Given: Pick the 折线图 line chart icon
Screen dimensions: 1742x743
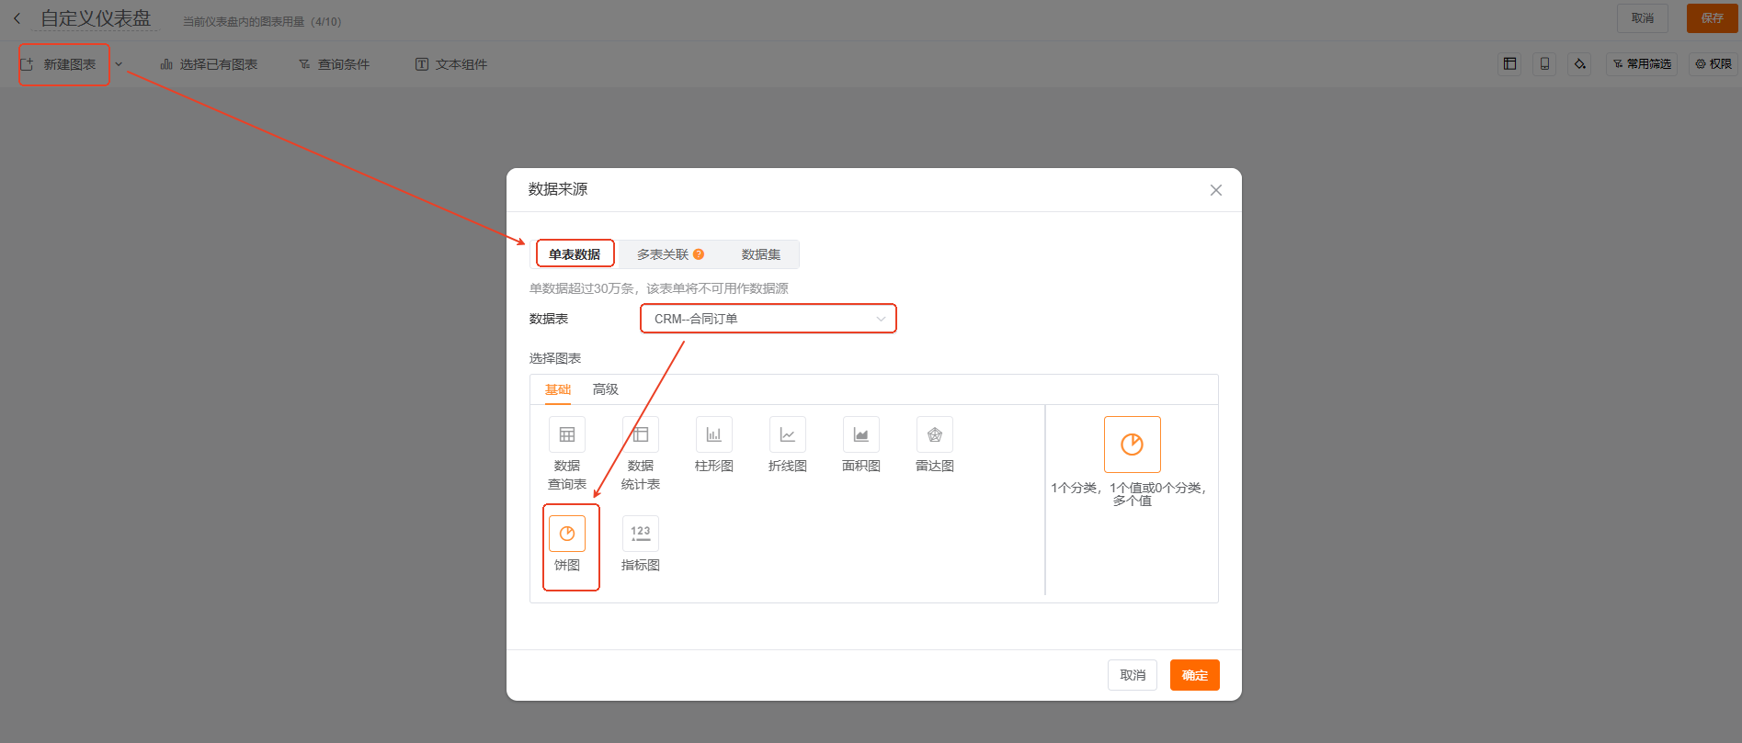Looking at the screenshot, I should [x=787, y=435].
